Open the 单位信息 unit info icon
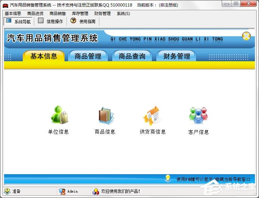 (59, 115)
